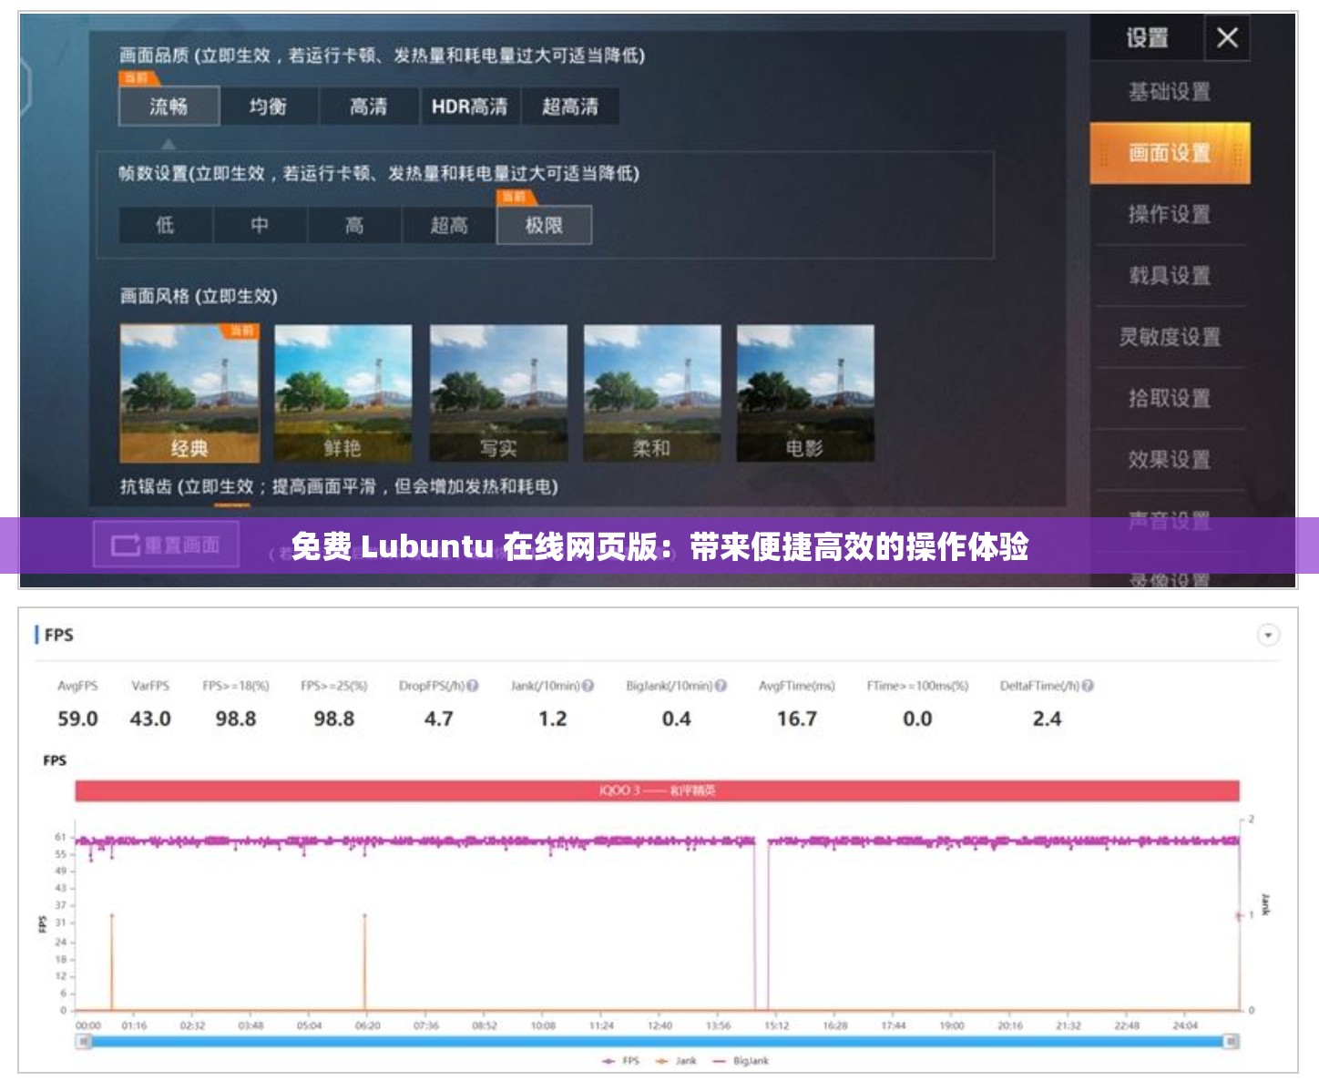Pick the 柔和 style thumbnail
Screen dimensions: 1319x1091
[652, 393]
